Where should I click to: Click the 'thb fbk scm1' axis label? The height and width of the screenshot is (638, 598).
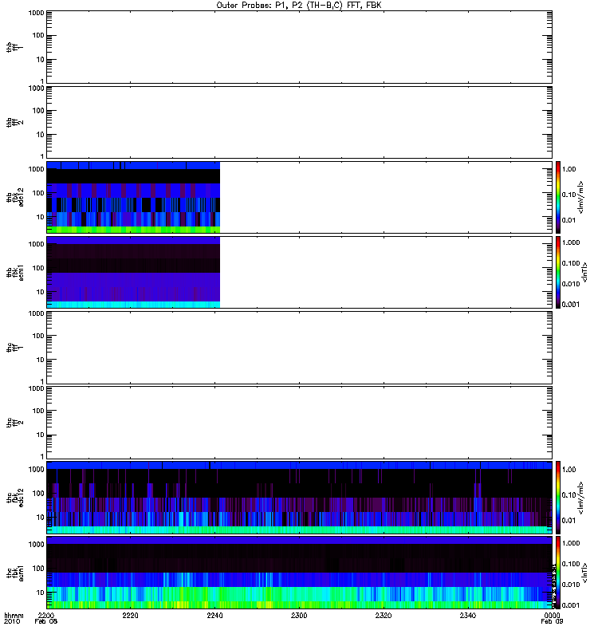click(x=14, y=272)
